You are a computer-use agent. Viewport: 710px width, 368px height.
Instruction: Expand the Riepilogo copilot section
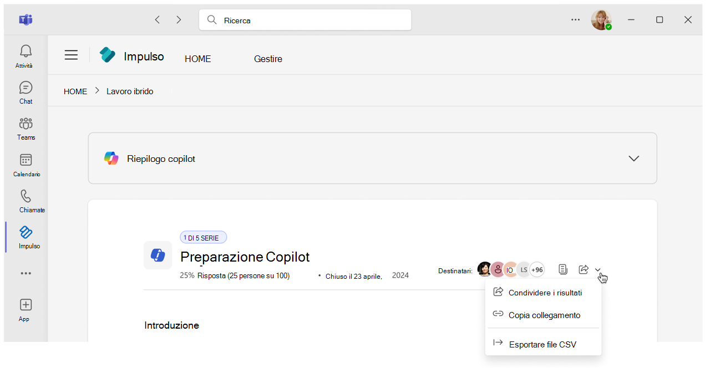tap(633, 159)
